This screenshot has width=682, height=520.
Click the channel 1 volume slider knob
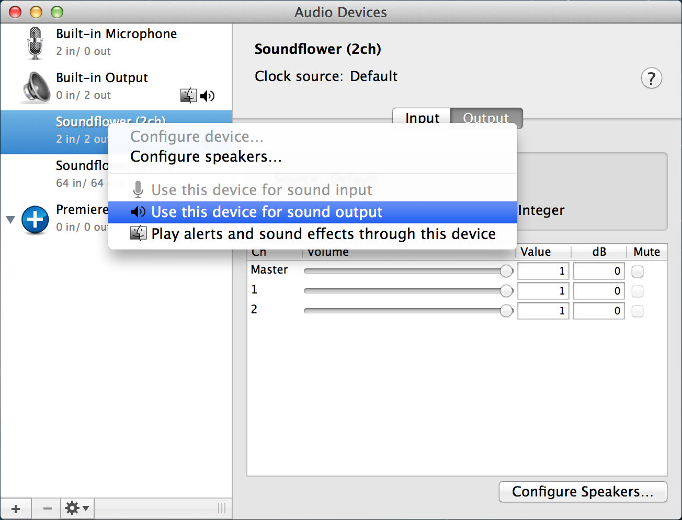click(x=506, y=291)
